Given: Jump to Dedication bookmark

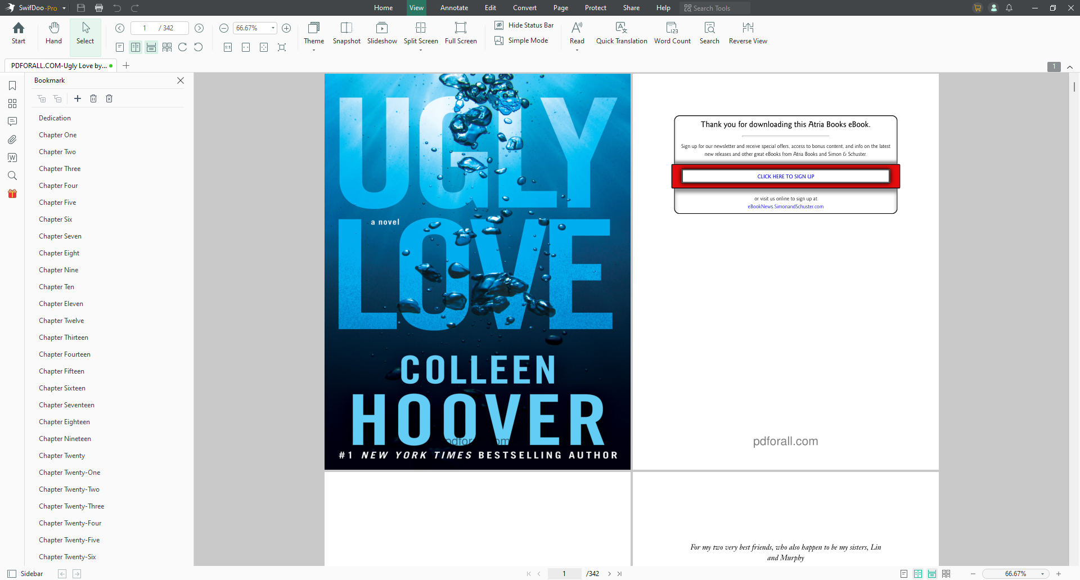Looking at the screenshot, I should pos(55,118).
